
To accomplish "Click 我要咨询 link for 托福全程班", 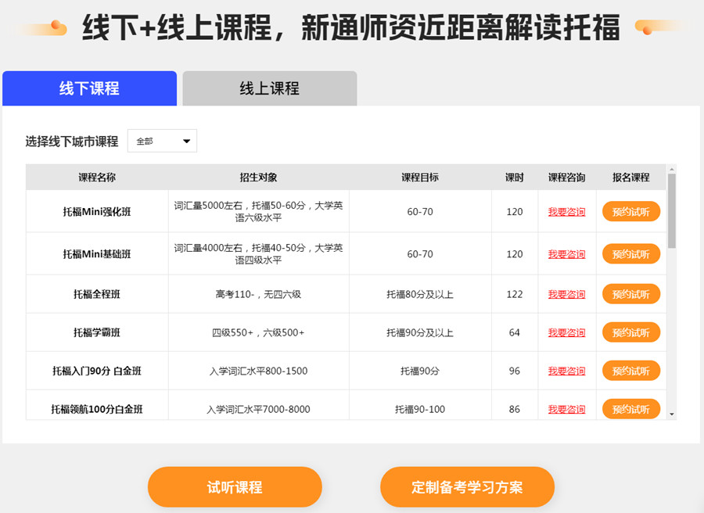I will (566, 295).
